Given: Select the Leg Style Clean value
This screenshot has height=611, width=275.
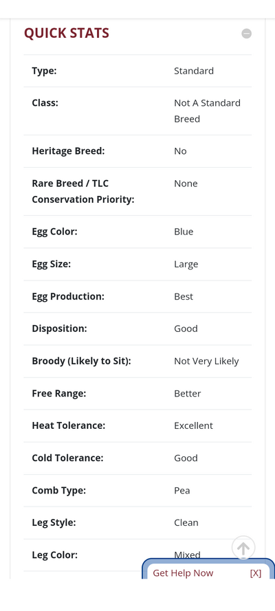Looking at the screenshot, I should (186, 522).
